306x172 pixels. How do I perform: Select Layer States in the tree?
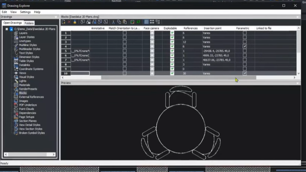(27, 37)
